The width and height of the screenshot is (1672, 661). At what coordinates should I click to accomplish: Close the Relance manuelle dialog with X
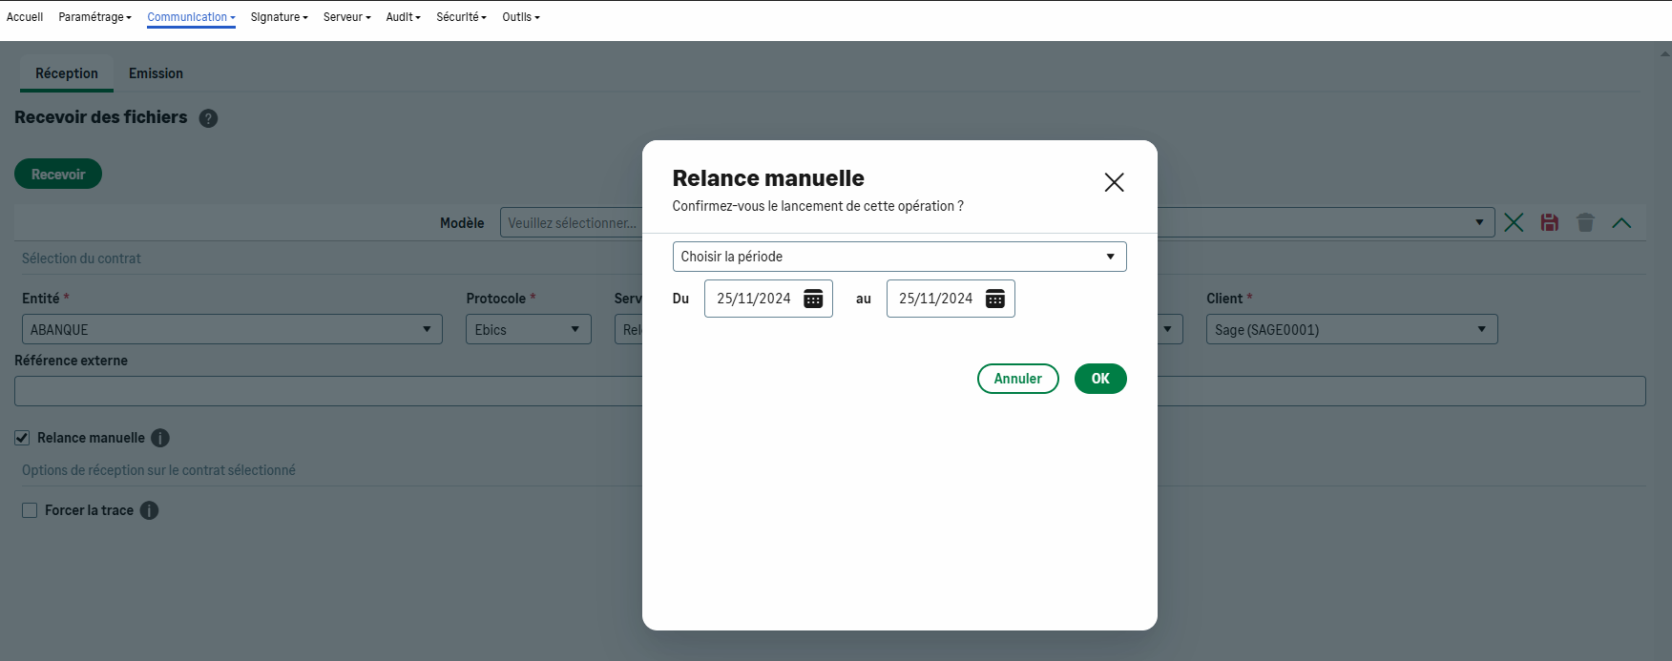click(x=1114, y=182)
